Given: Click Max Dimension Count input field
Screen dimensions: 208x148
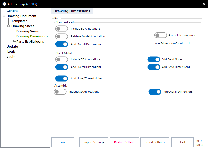Looking at the screenshot, I should (193, 43).
